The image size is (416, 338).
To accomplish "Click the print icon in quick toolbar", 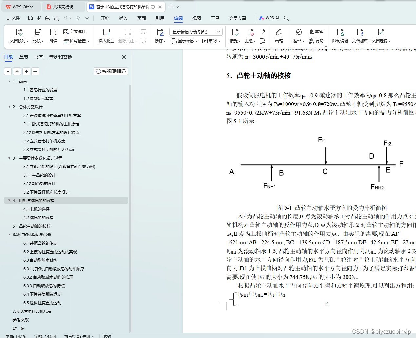I will pyautogui.click(x=48, y=18).
